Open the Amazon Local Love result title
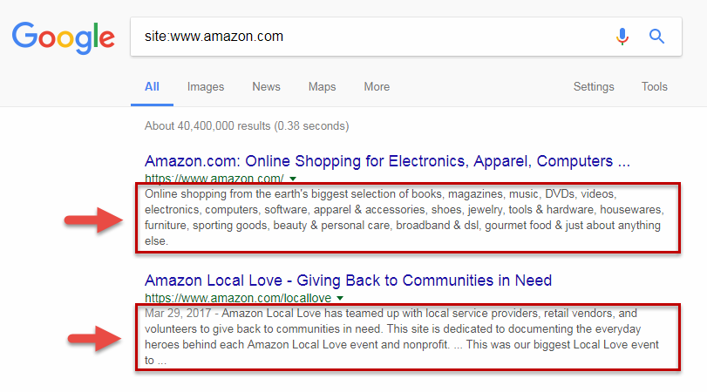This screenshot has height=392, width=707. pyautogui.click(x=348, y=280)
